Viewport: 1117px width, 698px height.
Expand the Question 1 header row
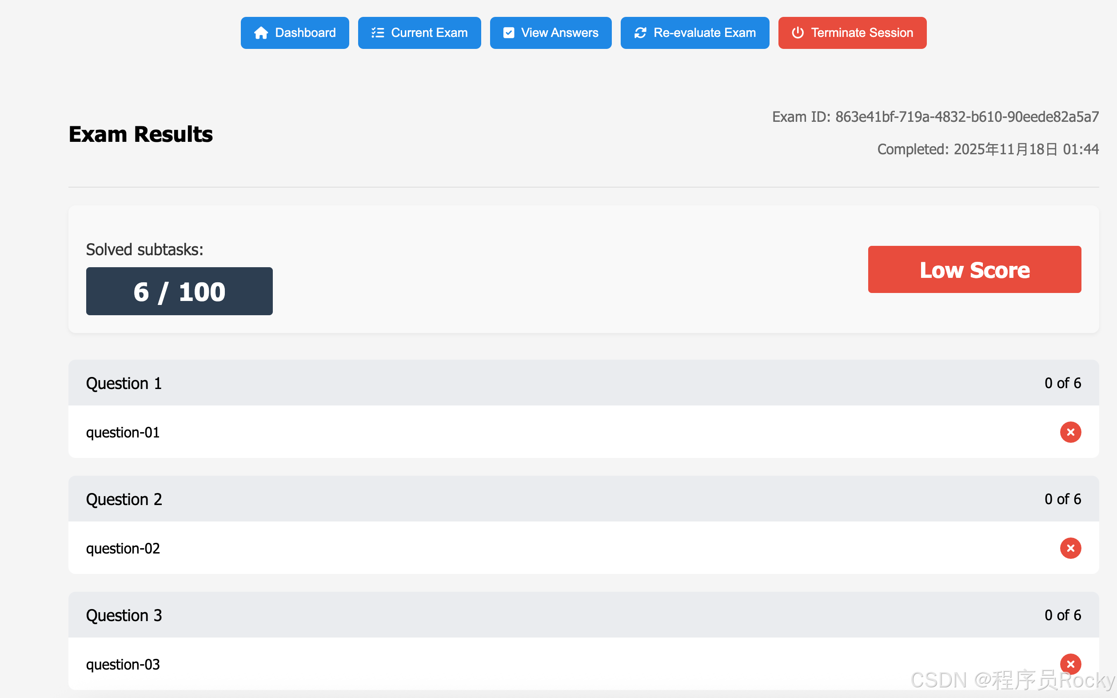point(583,383)
